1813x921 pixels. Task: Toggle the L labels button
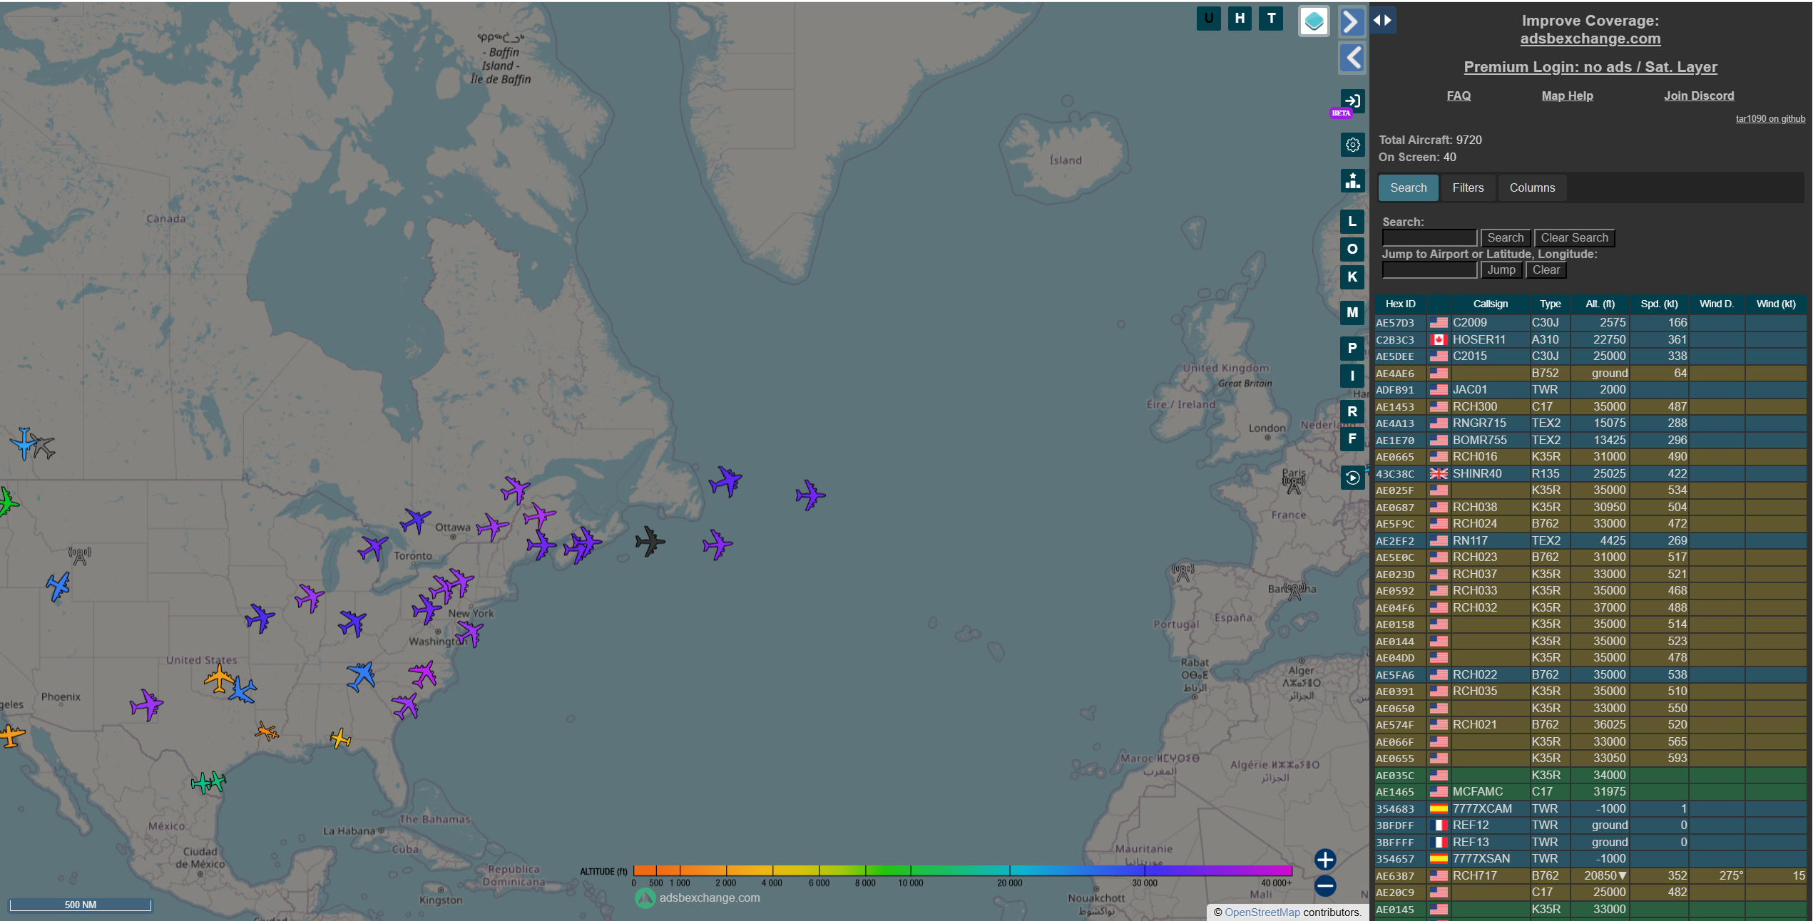(x=1352, y=222)
